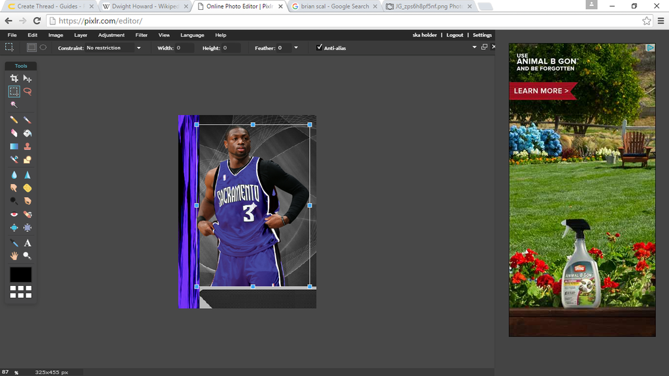Select the Paint Bucket tool
669x376 pixels.
click(27, 133)
